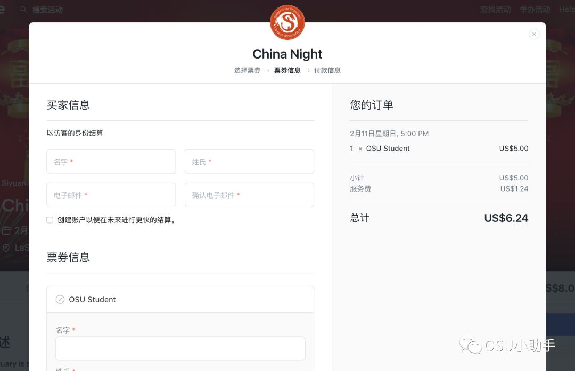Click the 小计 subtotal amount US$5.00

point(513,178)
